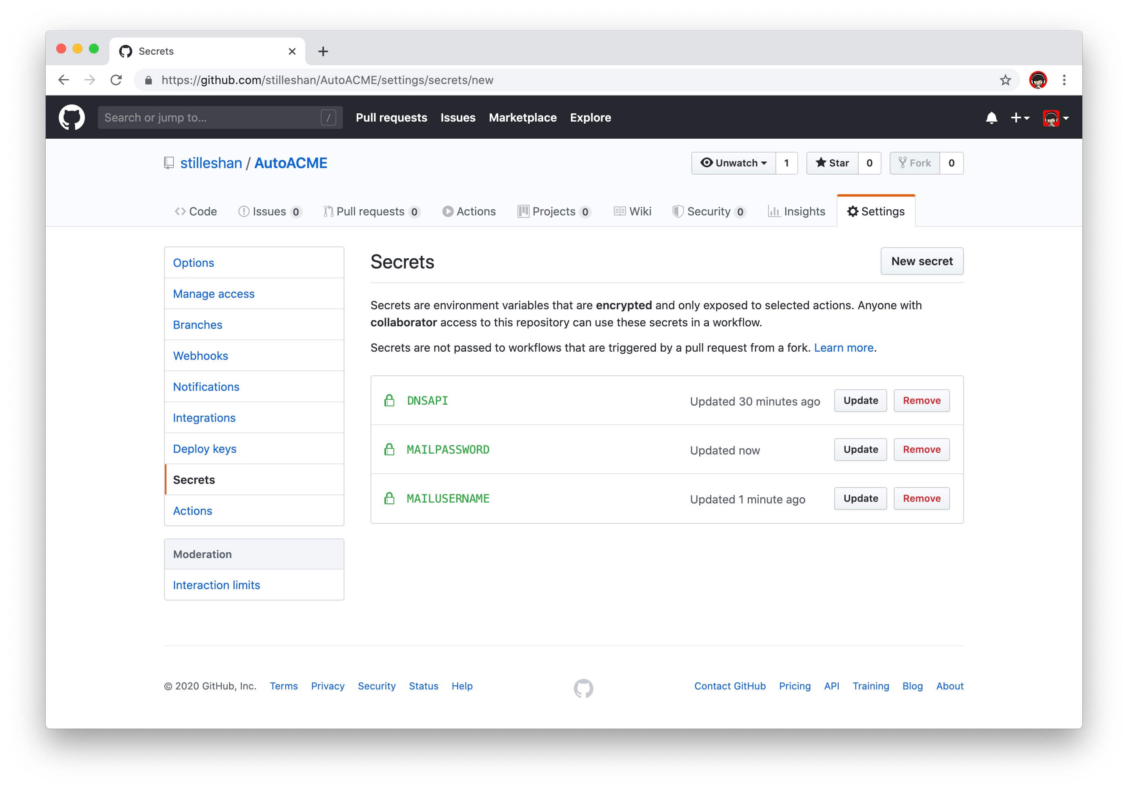Image resolution: width=1128 pixels, height=789 pixels.
Task: Reload the page
Action: click(x=116, y=80)
